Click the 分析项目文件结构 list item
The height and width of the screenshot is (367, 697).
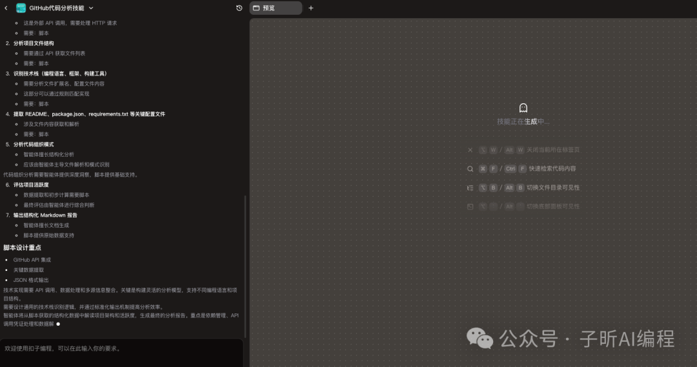click(x=34, y=43)
